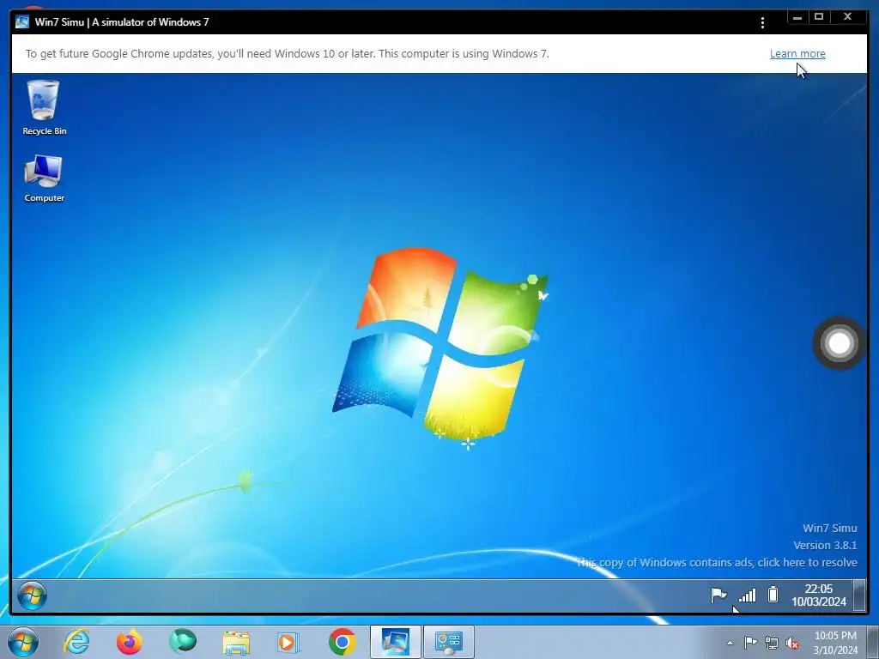Click the muted volume tray icon
Viewport: 879px width, 659px height.
click(792, 644)
